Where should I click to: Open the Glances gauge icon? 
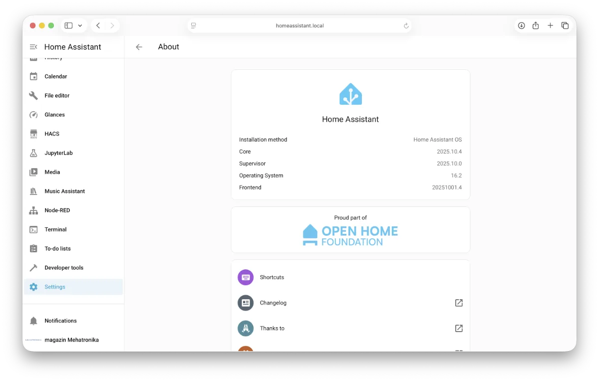tap(33, 115)
